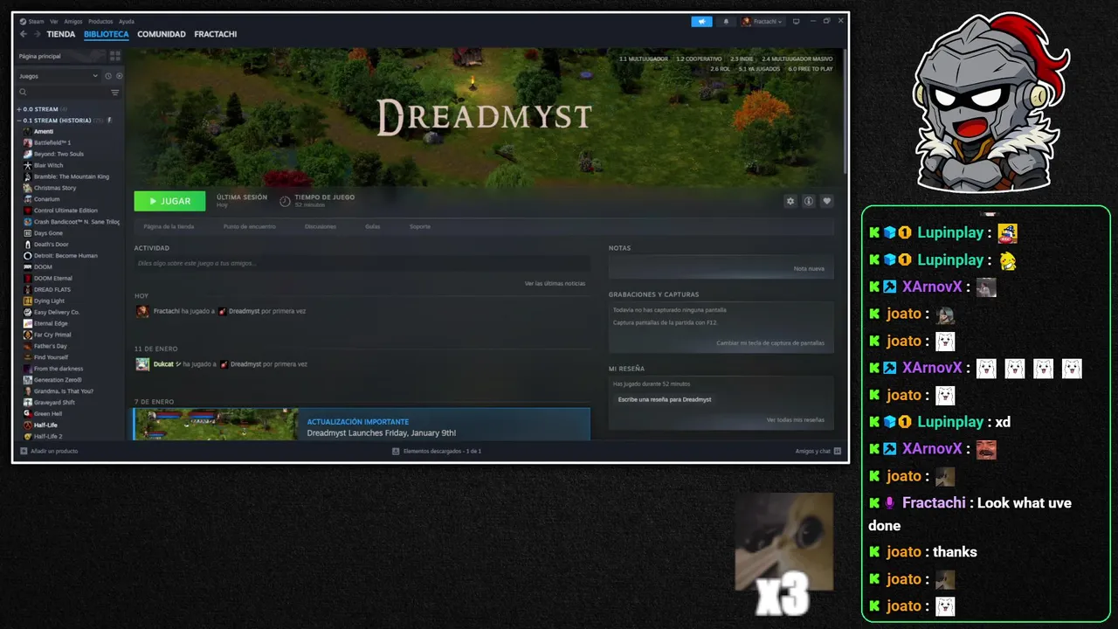Click Ver todas mis reseñas link
The width and height of the screenshot is (1118, 629).
(x=796, y=419)
